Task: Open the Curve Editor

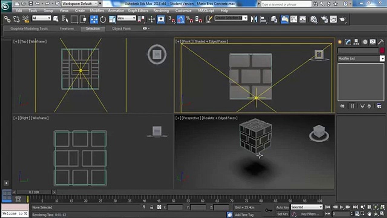Action: [294, 19]
